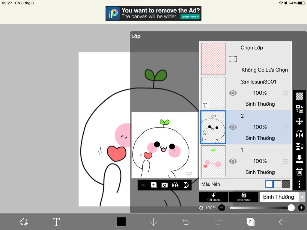The height and width of the screenshot is (230, 307).
Task: Click layer 3 name 3:milesuni3001
Action: click(258, 82)
